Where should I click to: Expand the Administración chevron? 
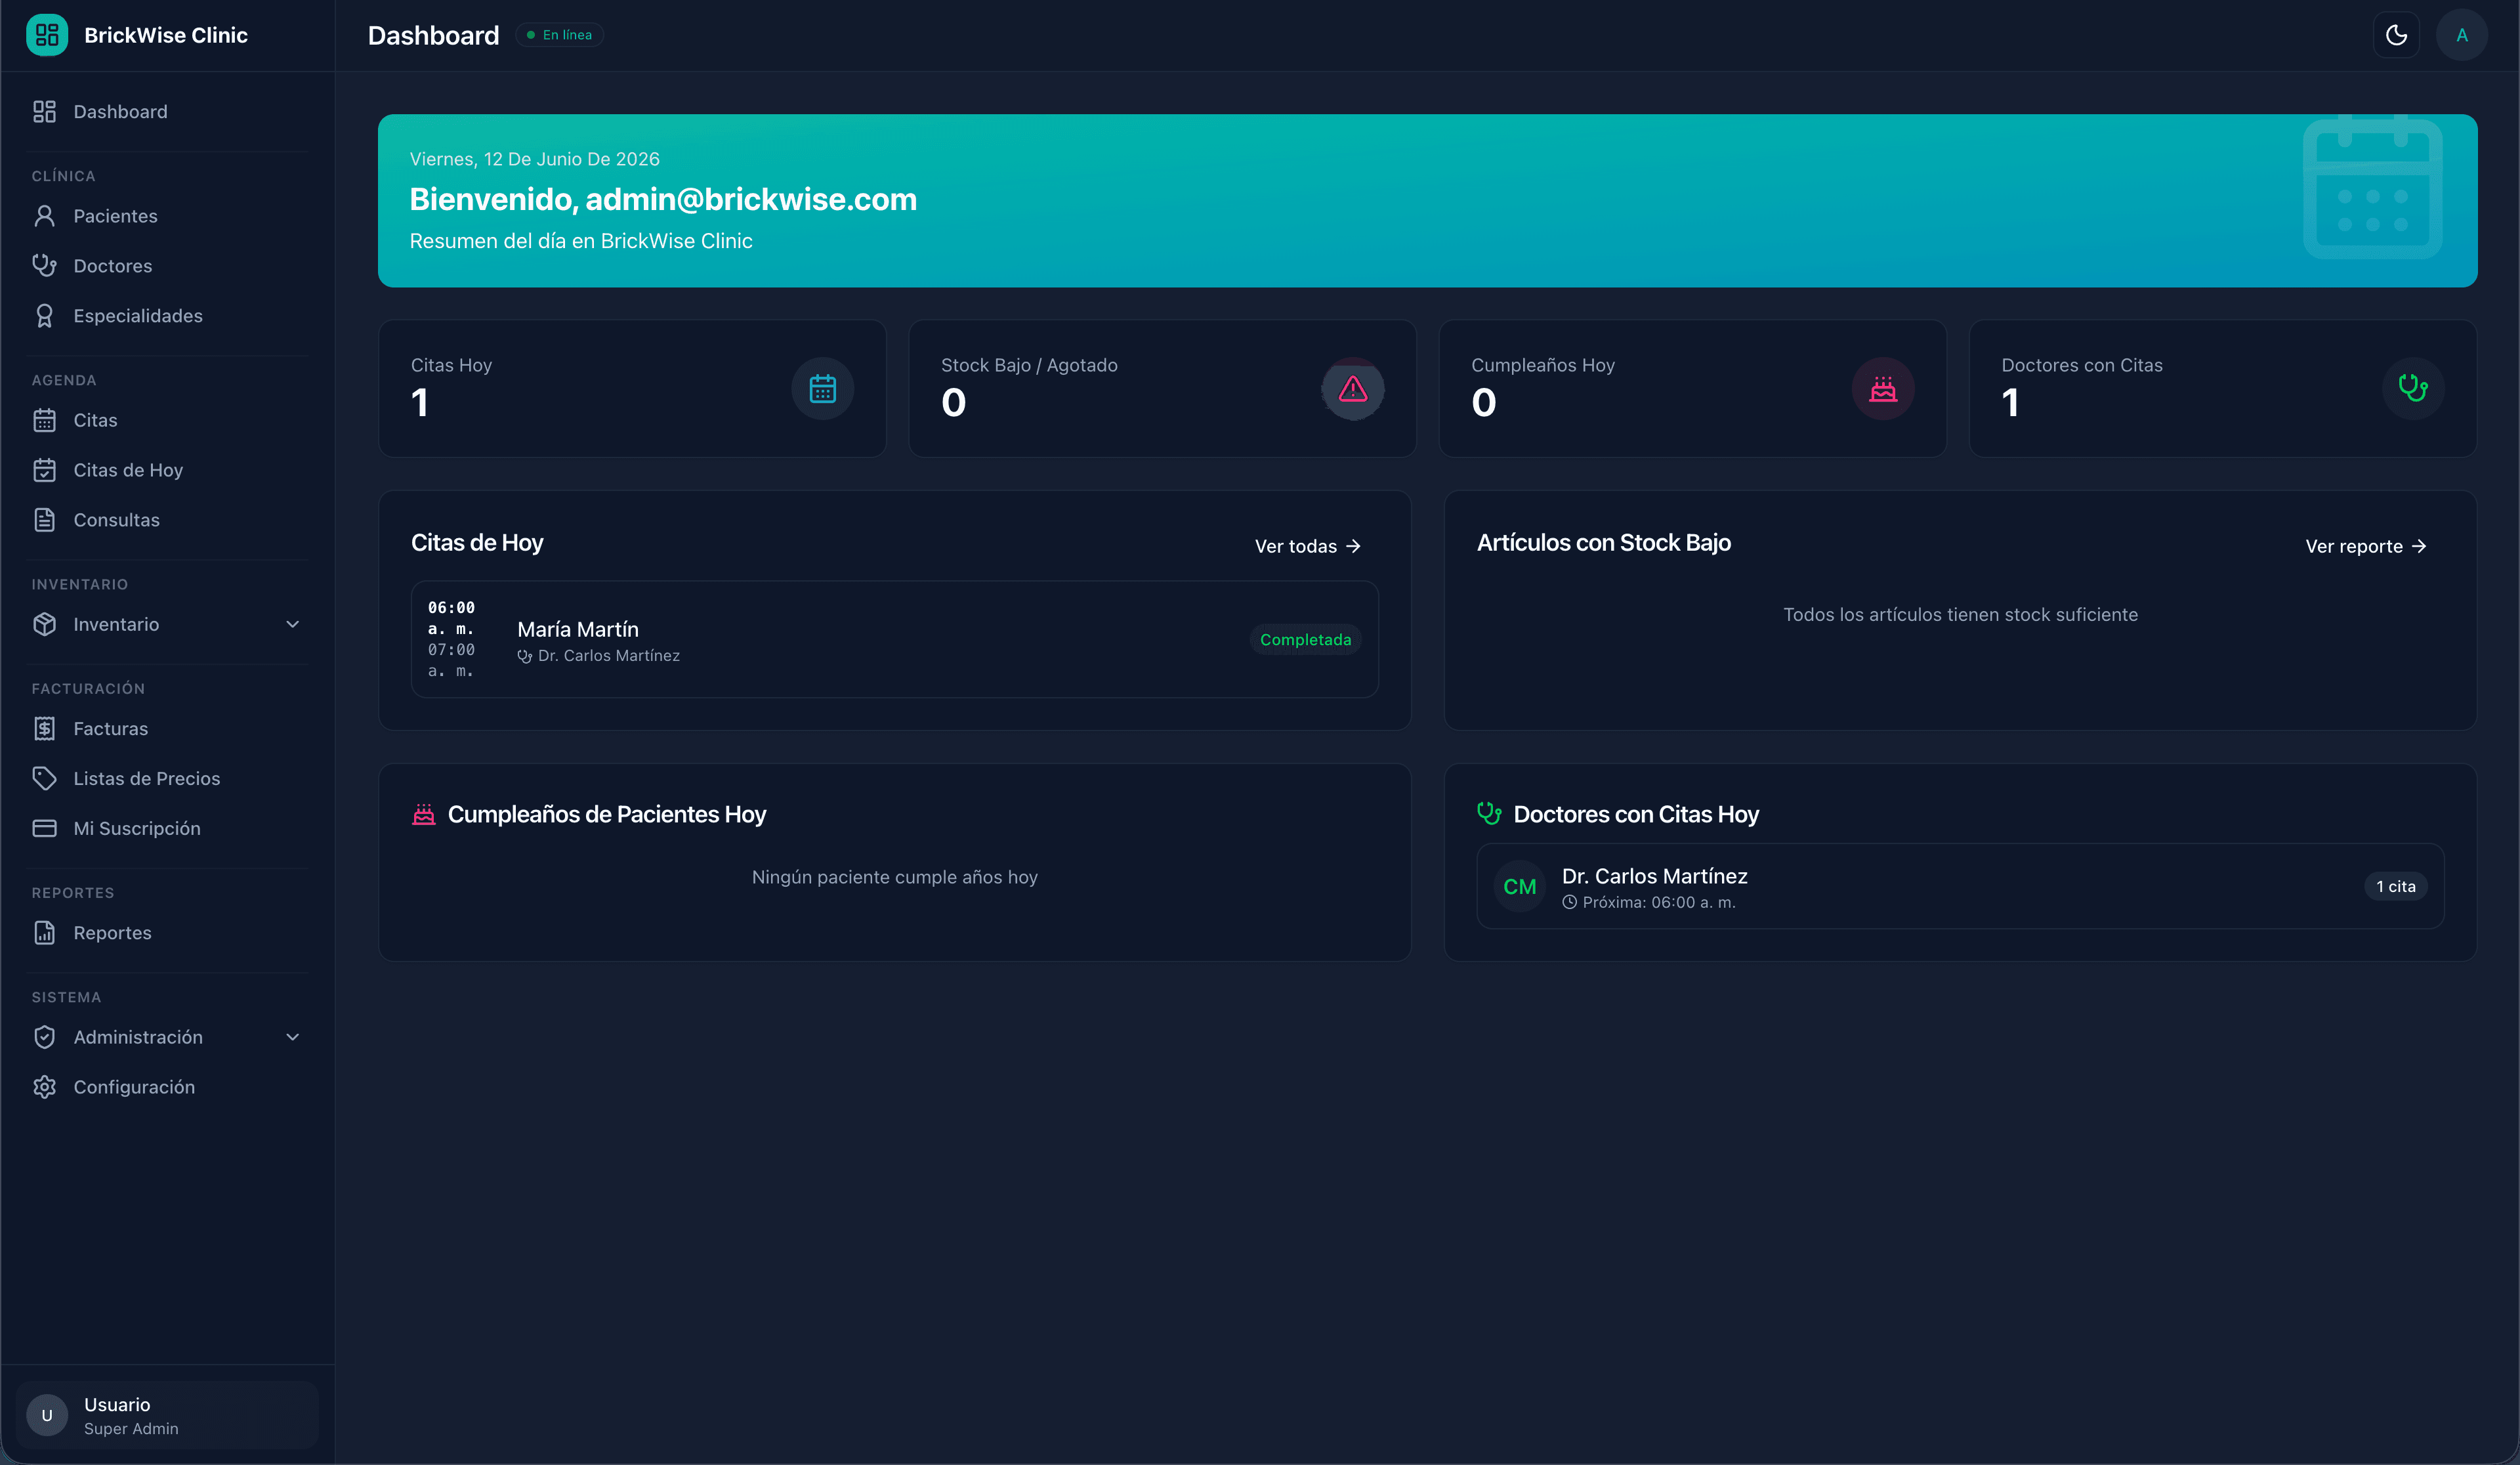292,1037
